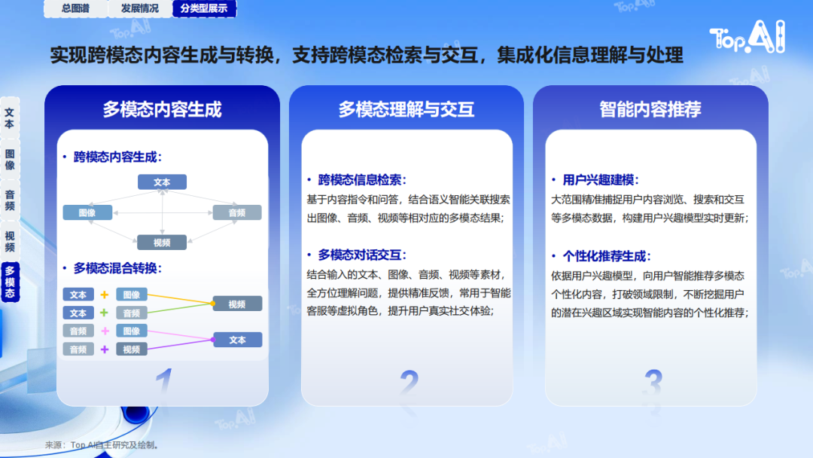Image resolution: width=813 pixels, height=458 pixels.
Task: Click the pink plus sign between 音频 and 图像
Action: tap(104, 331)
